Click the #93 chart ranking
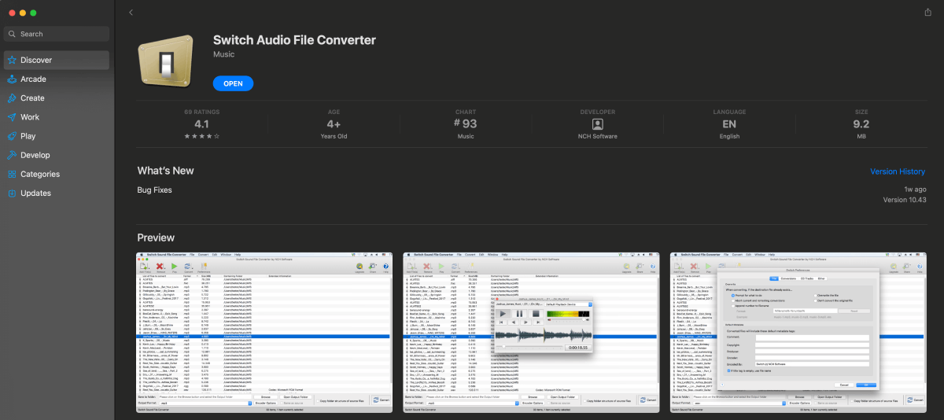This screenshot has height=420, width=944. (x=466, y=123)
